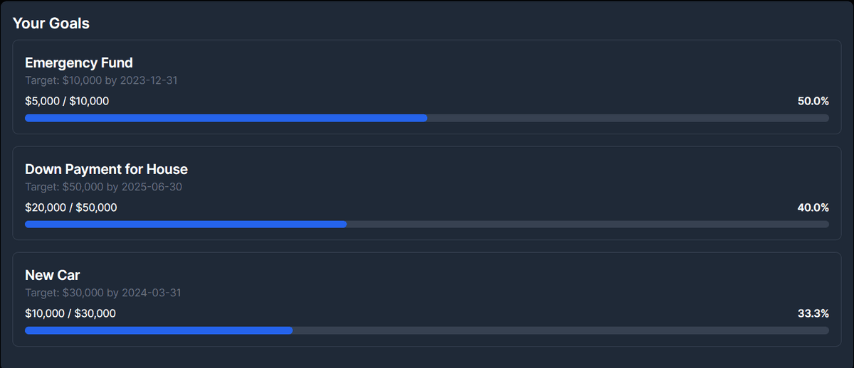Click the New Car target 2024-03-31 line
This screenshot has width=854, height=368.
(x=103, y=293)
